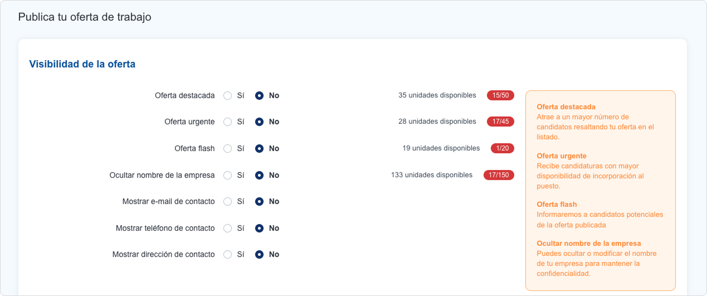Select No for Mostrar dirección de contacto

259,254
